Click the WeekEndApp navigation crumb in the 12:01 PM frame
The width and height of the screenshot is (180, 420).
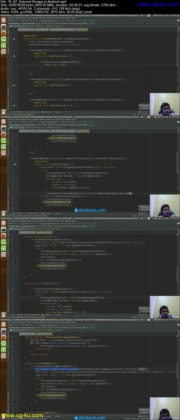[x=14, y=24]
